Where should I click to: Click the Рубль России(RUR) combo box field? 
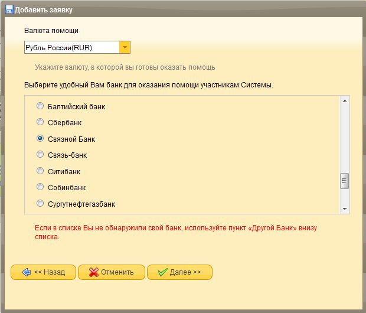[77, 47]
